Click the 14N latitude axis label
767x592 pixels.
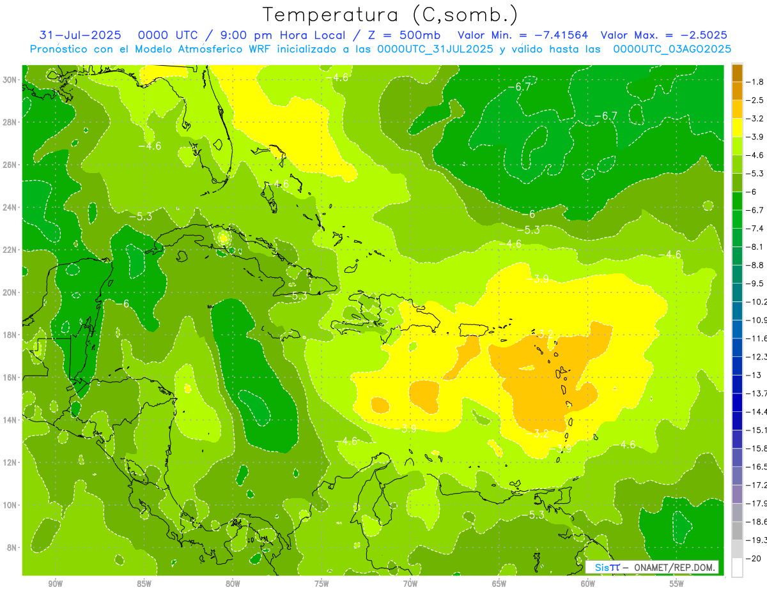[10, 420]
